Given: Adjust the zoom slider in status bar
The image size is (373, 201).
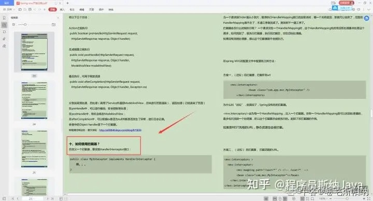Looking at the screenshot, I should click(x=347, y=198).
